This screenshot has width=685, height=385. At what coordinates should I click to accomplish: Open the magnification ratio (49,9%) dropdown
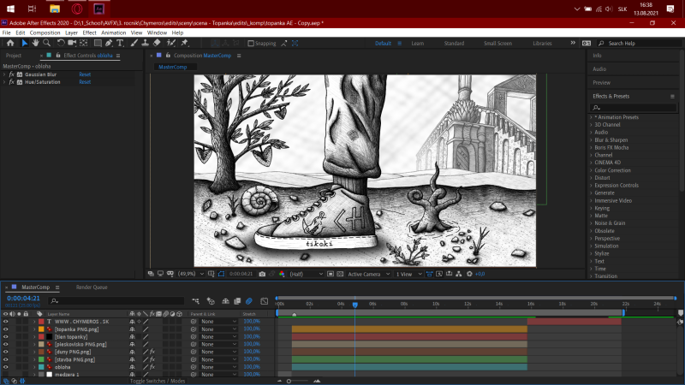click(x=191, y=274)
